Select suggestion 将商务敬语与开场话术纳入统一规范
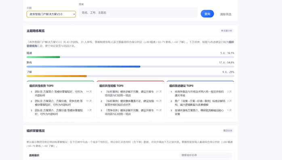 [x=200, y=93]
